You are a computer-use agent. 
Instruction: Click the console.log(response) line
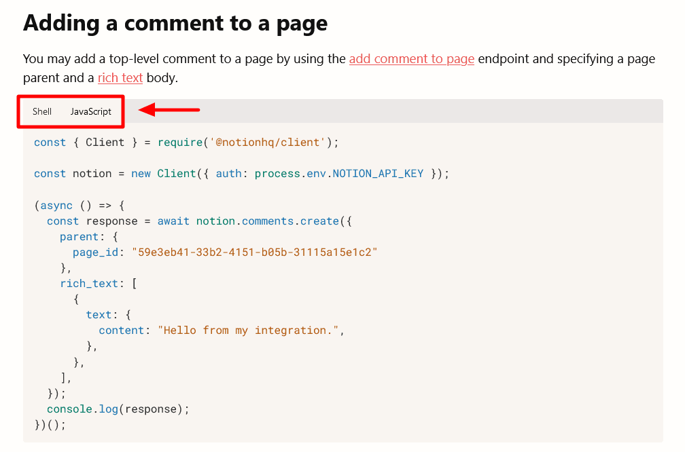[118, 409]
